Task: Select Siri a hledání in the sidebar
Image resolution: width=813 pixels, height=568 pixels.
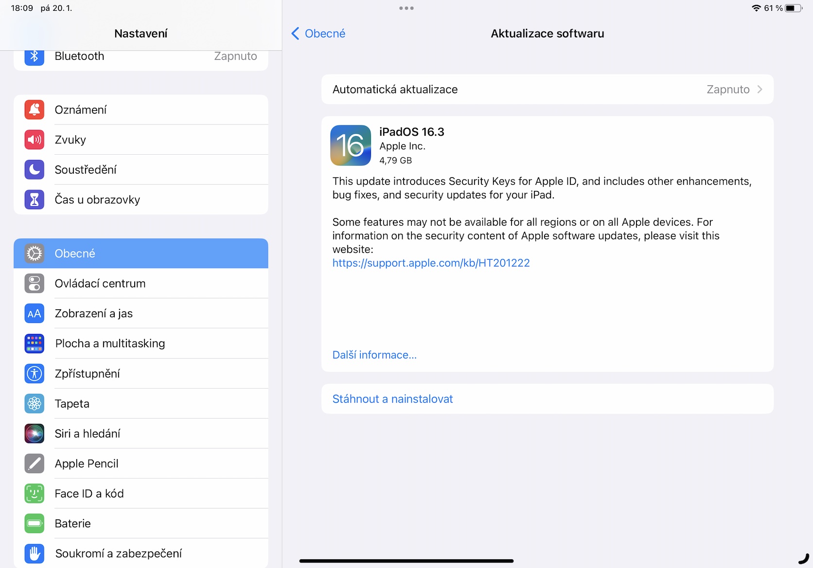Action: [141, 433]
